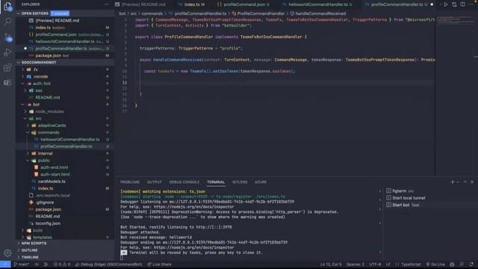Click Go Live in status bar
Viewport: 478px width, 269px height.
click(x=435, y=265)
